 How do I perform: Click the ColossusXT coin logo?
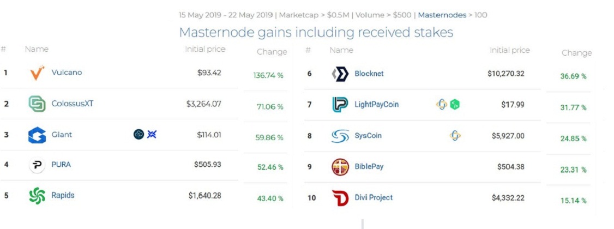(37, 104)
